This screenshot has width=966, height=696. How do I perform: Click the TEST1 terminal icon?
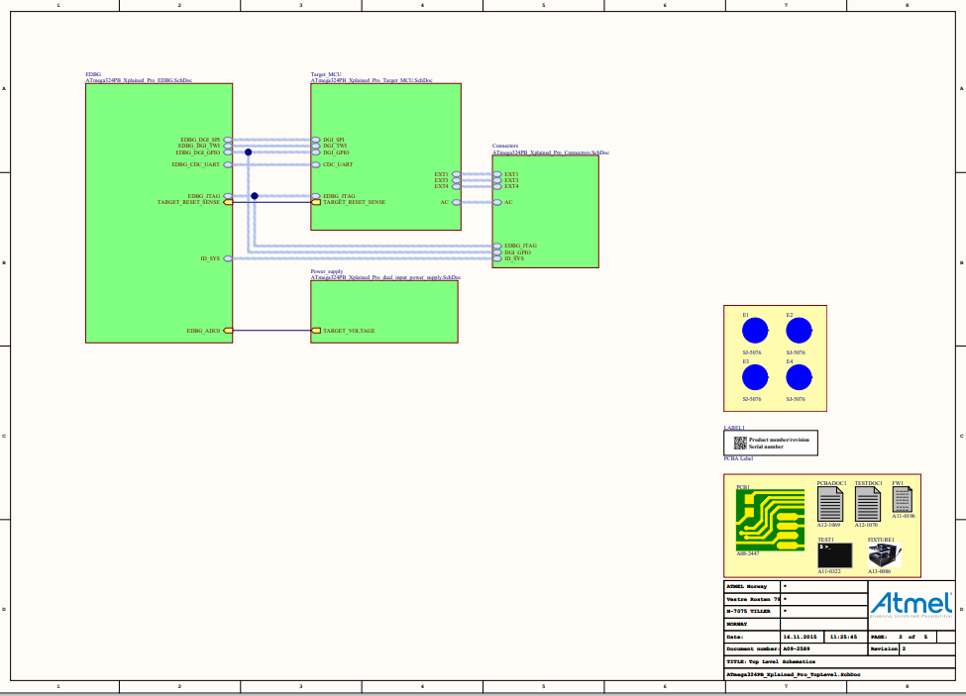click(x=835, y=555)
